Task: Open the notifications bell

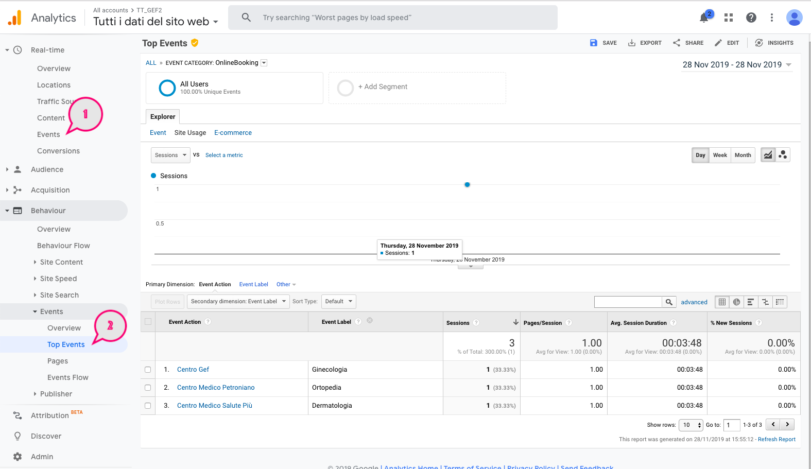Action: click(704, 18)
